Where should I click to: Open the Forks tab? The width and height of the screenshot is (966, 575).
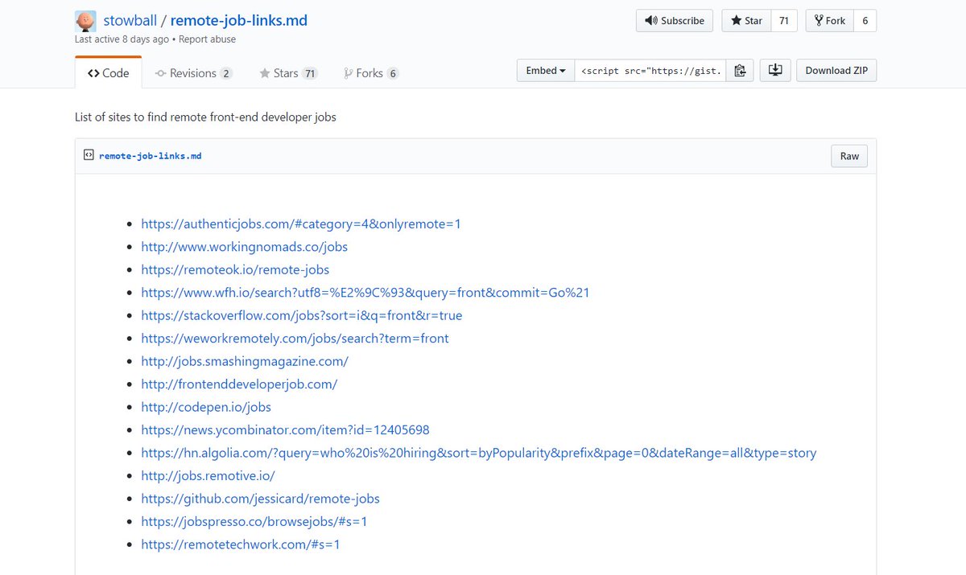pos(371,73)
